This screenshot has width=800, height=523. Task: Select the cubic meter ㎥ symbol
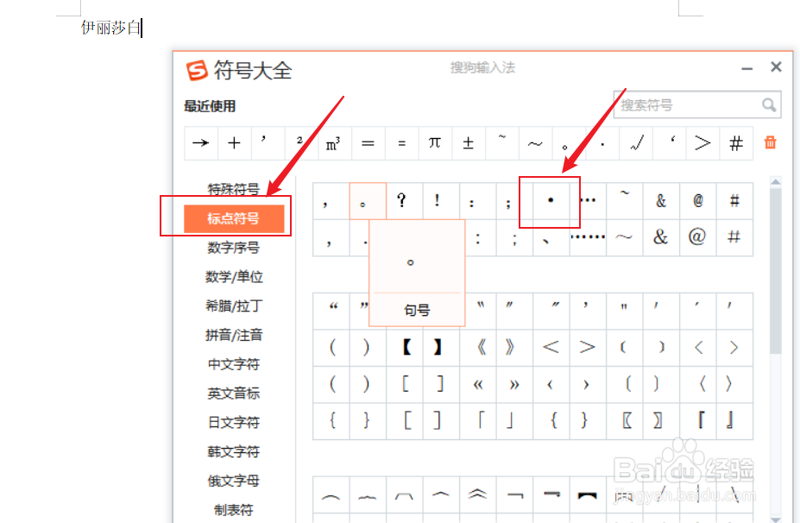pyautogui.click(x=335, y=143)
